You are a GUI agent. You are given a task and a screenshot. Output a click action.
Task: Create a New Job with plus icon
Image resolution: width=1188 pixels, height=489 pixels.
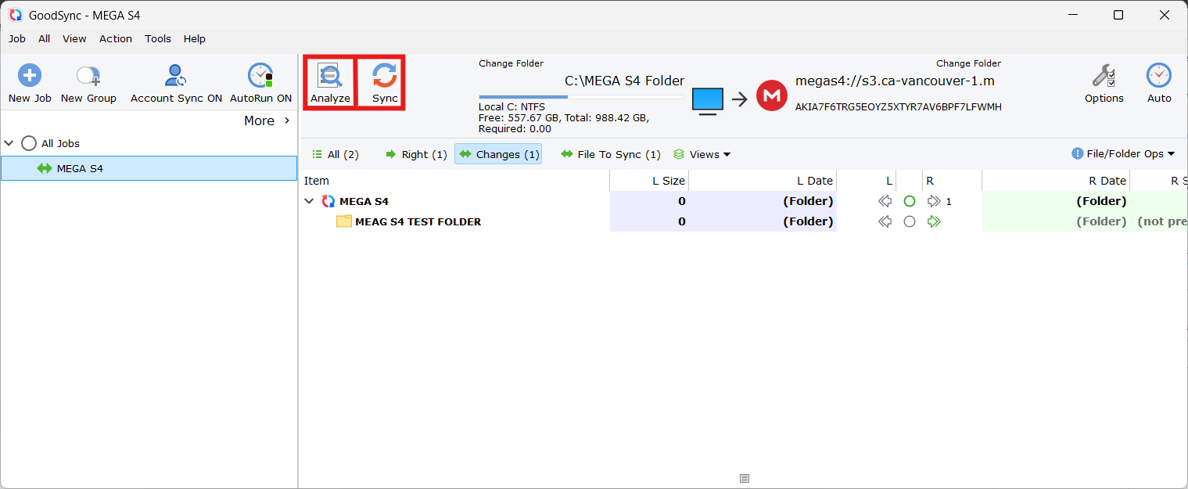pos(30,76)
